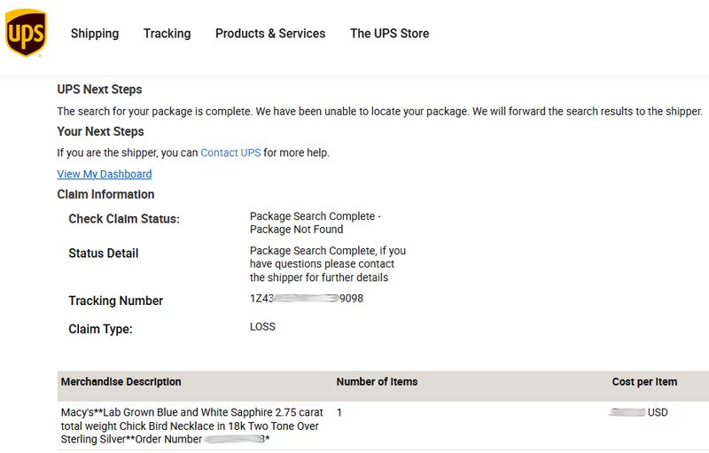Click the Number of Items column header
Screen dimensions: 709x453
[377, 382]
